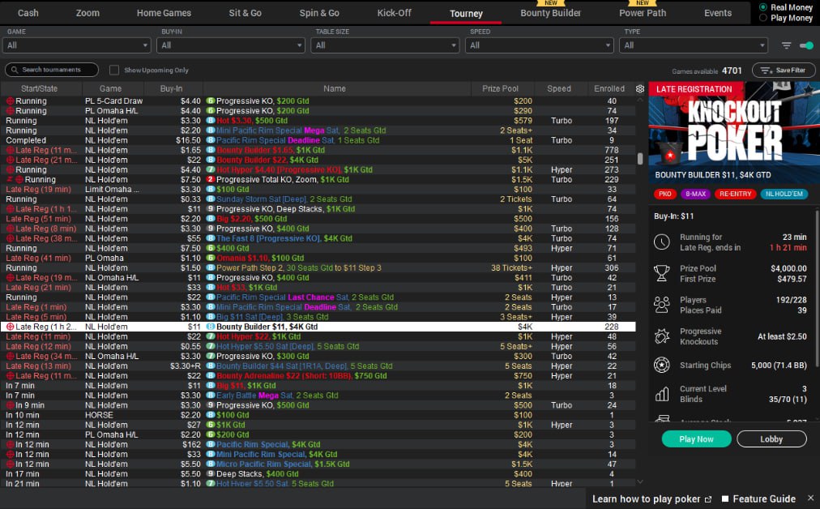Image resolution: width=820 pixels, height=509 pixels.
Task: Click the Current Level bars icon
Action: click(x=661, y=393)
